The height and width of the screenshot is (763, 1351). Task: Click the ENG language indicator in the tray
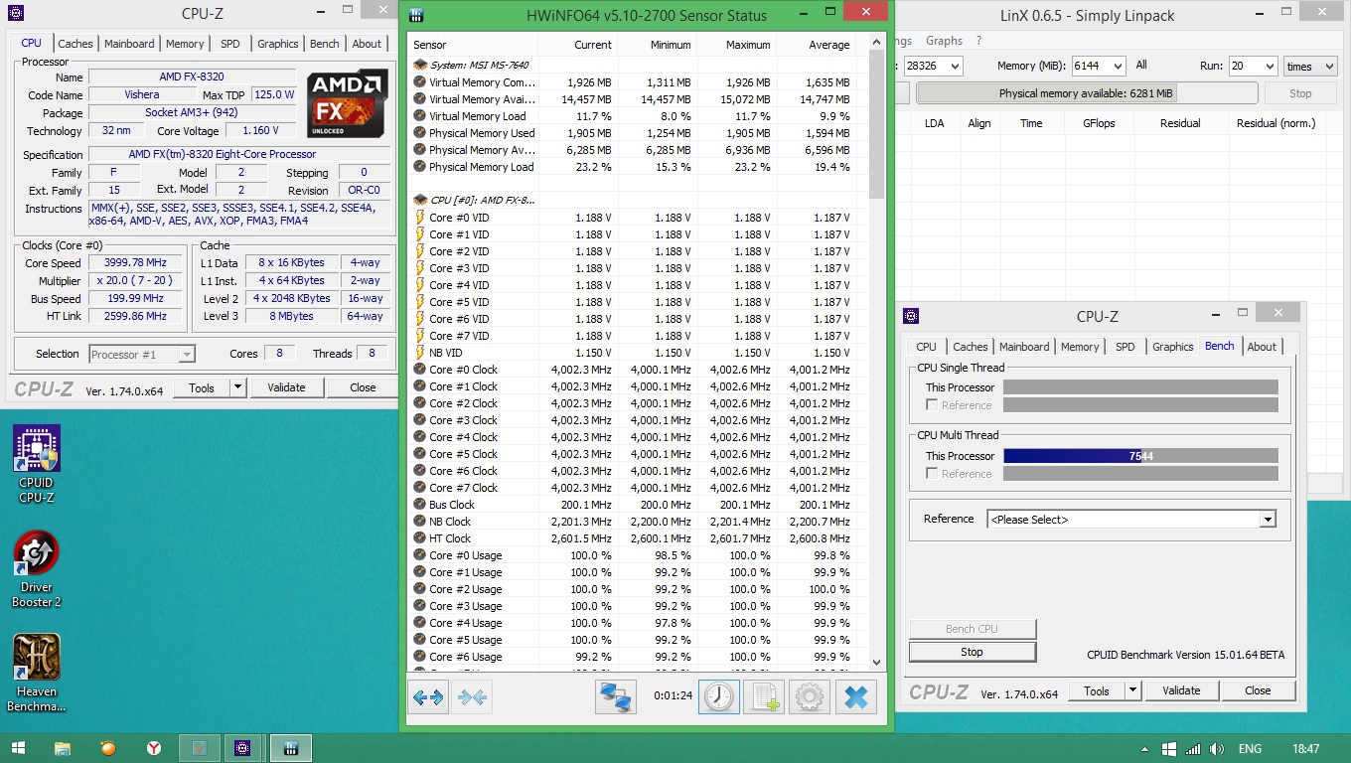click(x=1250, y=748)
